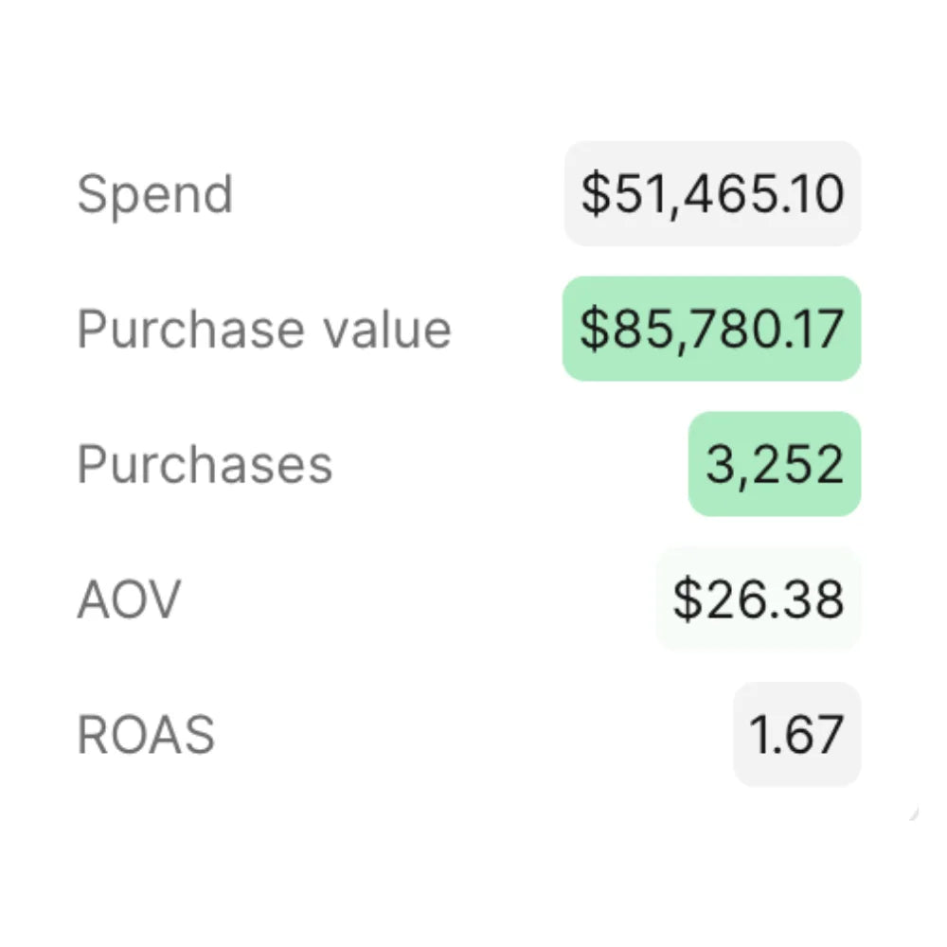Highlight the gray Spend amount chip
This screenshot has width=947, height=947.
point(712,194)
